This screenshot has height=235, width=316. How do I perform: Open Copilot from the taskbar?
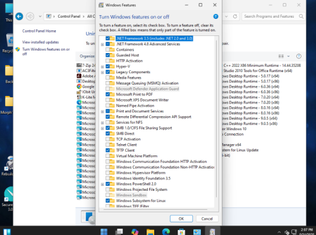tap(135, 232)
